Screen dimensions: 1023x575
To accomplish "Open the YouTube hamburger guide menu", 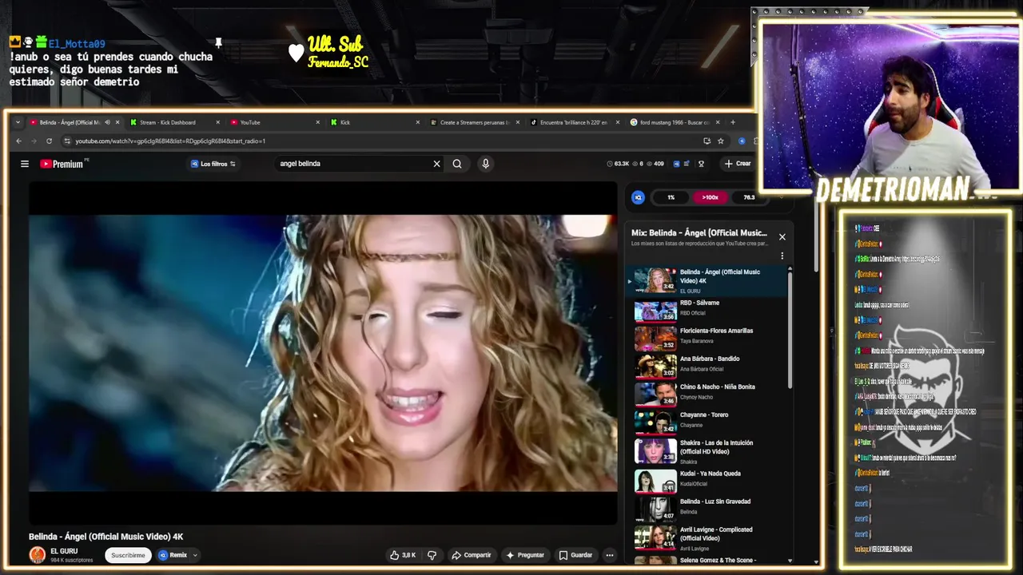I will coord(25,164).
